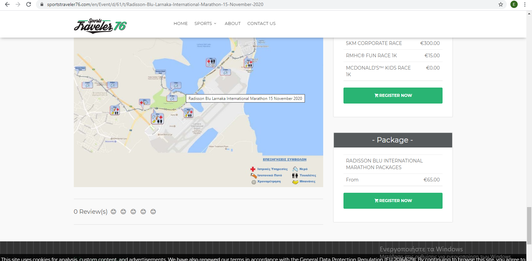
Task: Click the map legend bananas icon
Action: click(x=295, y=182)
